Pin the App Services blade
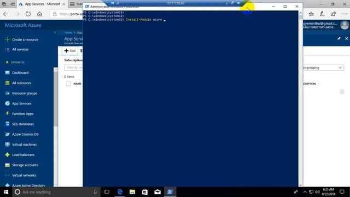Image resolution: width=350 pixels, height=197 pixels. [339, 39]
